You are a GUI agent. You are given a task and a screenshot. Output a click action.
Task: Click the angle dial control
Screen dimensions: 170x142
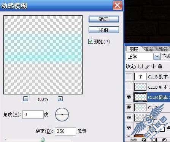[62, 115]
